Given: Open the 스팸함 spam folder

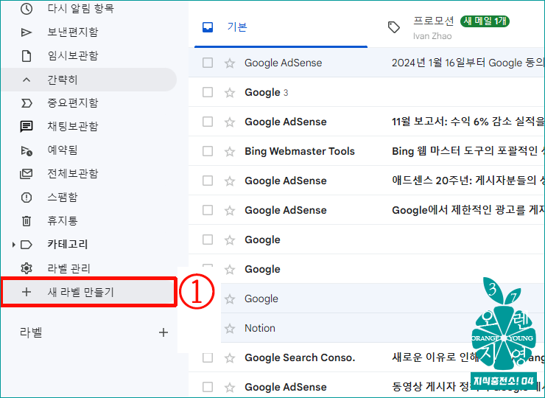Looking at the screenshot, I should pyautogui.click(x=63, y=198).
